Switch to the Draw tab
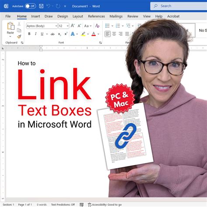The height and width of the screenshot is (207, 207). click(48, 16)
